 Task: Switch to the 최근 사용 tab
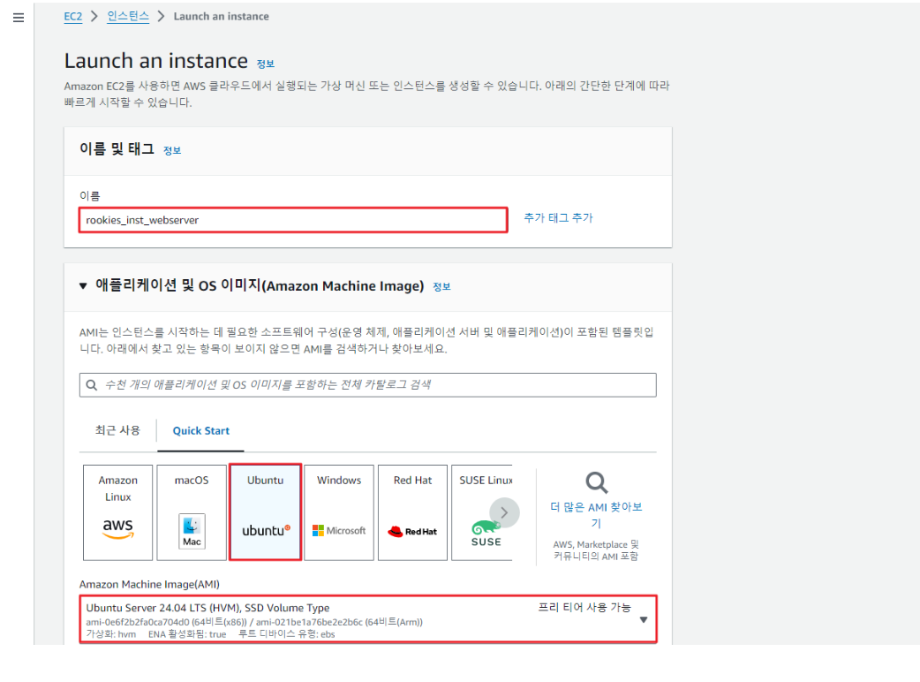coord(118,430)
